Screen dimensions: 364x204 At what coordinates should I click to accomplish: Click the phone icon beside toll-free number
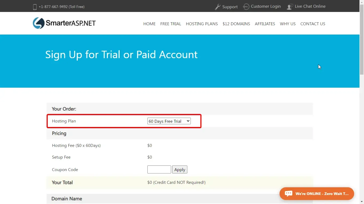[35, 7]
